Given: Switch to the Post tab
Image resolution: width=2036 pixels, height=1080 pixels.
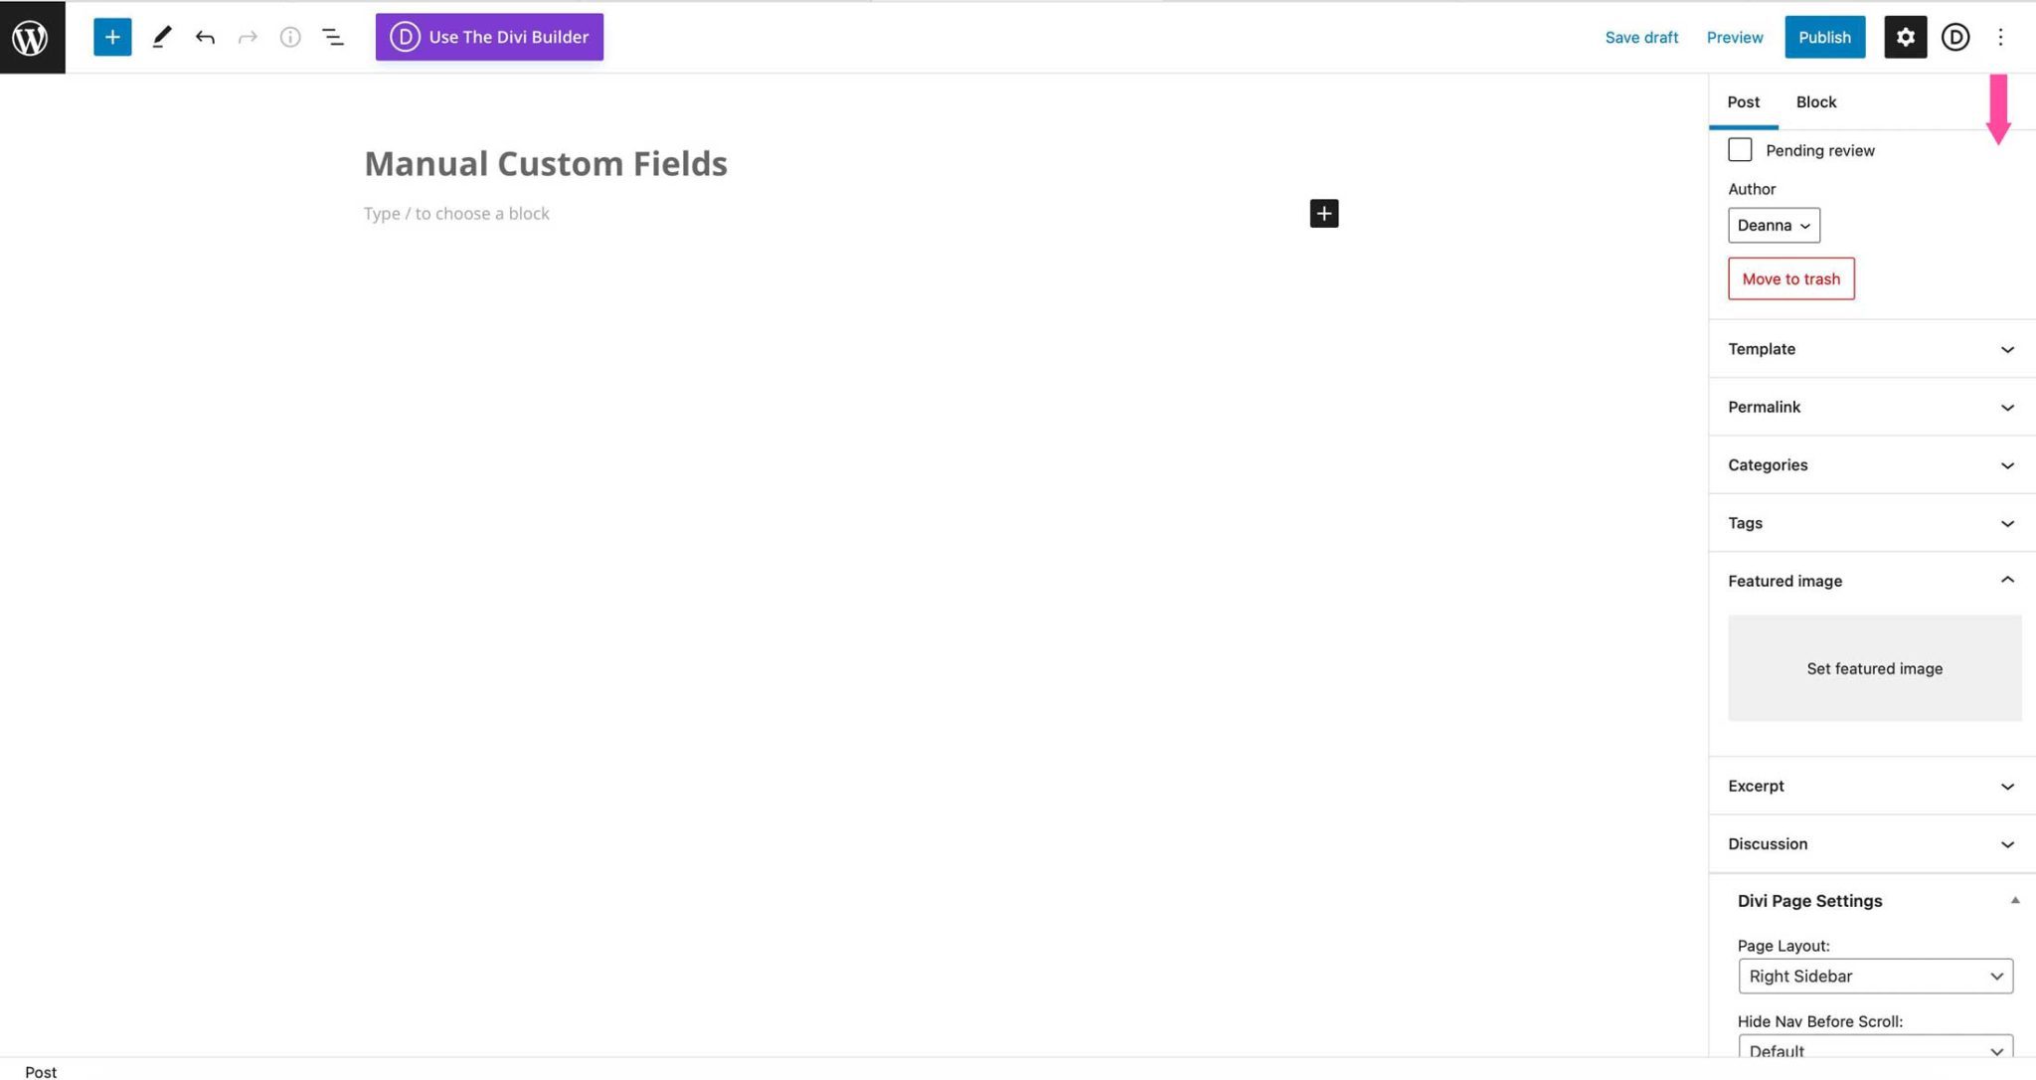Looking at the screenshot, I should [x=1743, y=101].
